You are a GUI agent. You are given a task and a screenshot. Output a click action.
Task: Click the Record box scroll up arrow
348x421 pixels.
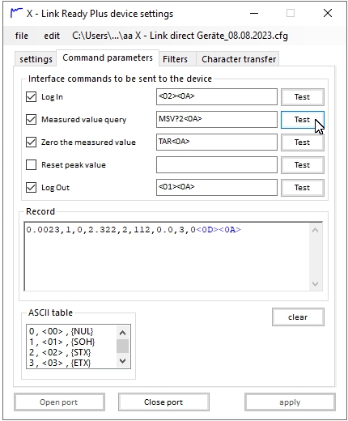point(315,230)
